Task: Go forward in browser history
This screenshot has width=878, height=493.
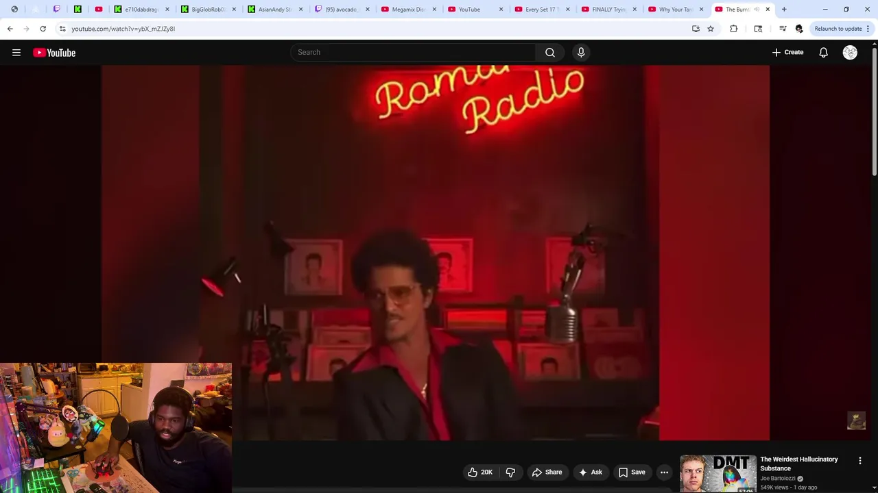Action: (x=26, y=29)
